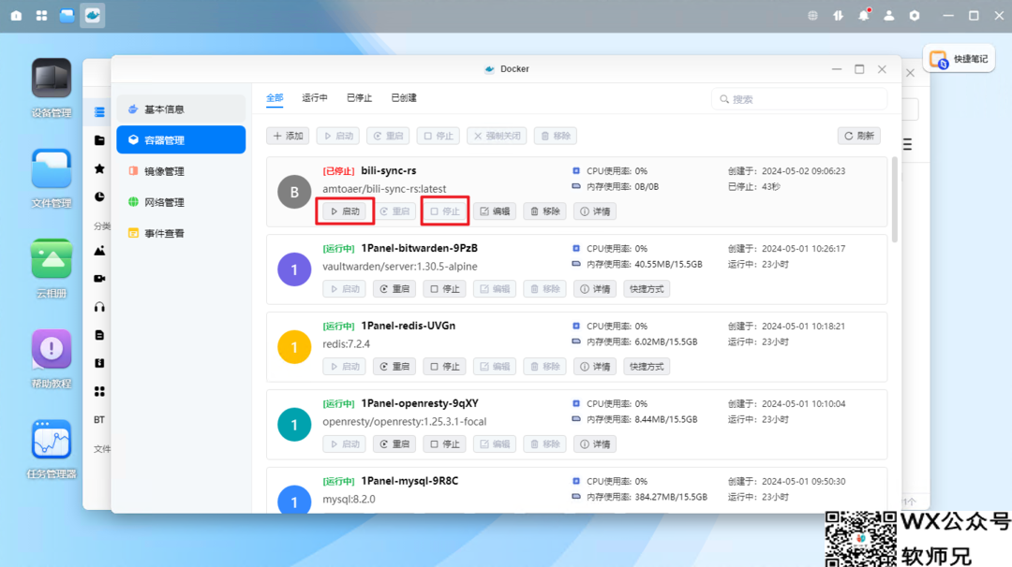Open the user account icon in top bar
Image resolution: width=1012 pixels, height=567 pixels.
click(x=888, y=16)
